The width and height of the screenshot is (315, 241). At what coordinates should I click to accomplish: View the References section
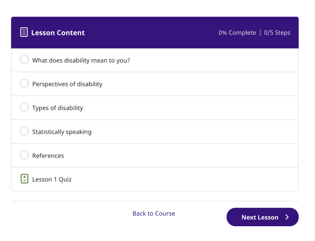click(48, 156)
